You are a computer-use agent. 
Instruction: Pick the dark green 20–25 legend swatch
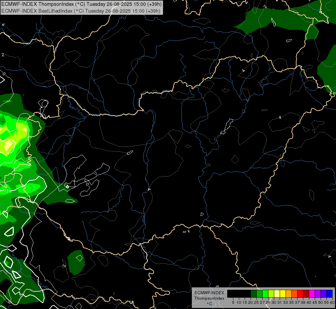pyautogui.click(x=254, y=294)
